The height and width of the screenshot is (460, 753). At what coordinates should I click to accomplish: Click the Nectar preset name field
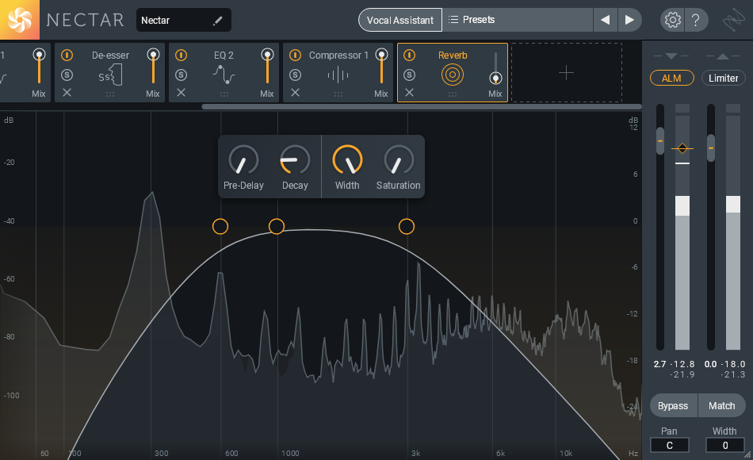[x=183, y=20]
